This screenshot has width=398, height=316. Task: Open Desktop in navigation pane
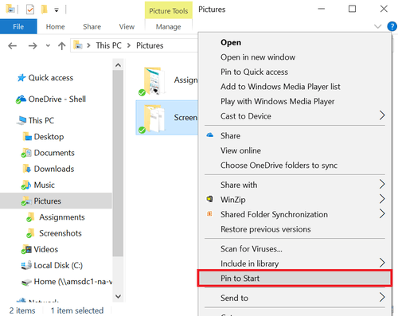coord(49,137)
